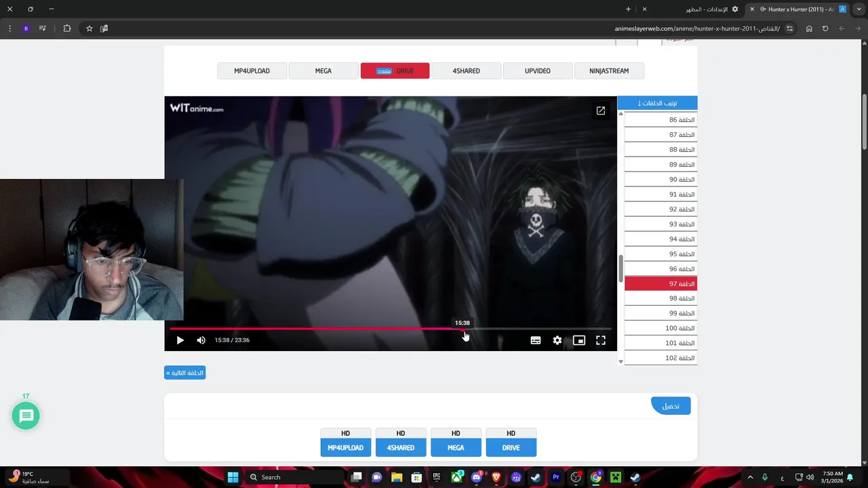868x488 pixels.
Task: Open Discord from the taskbar
Action: pyautogui.click(x=476, y=477)
